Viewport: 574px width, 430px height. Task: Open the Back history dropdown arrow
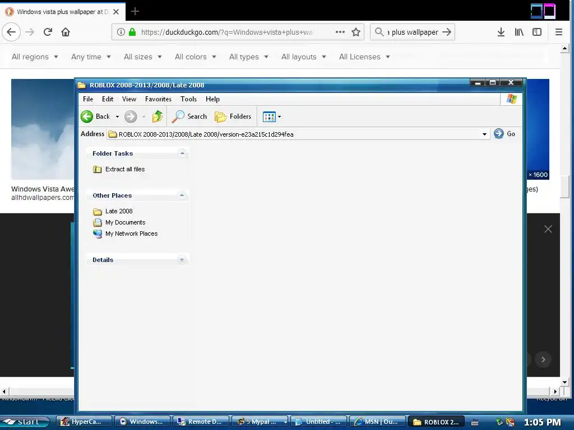pos(117,116)
